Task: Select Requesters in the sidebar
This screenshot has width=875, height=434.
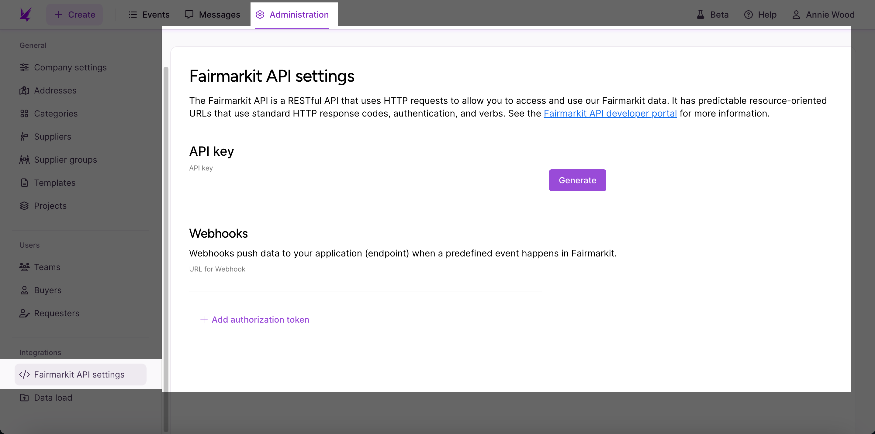Action: coord(56,313)
